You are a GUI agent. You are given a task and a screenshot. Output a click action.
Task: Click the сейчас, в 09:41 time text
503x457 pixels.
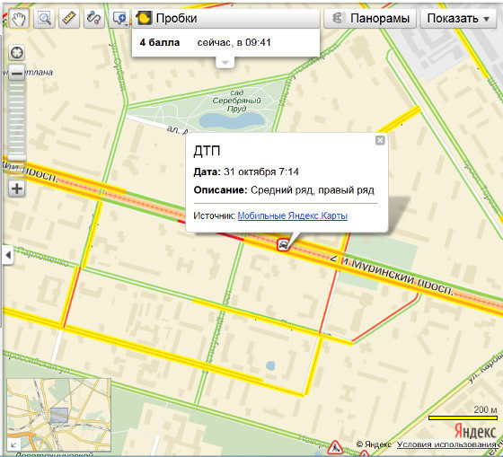[234, 43]
